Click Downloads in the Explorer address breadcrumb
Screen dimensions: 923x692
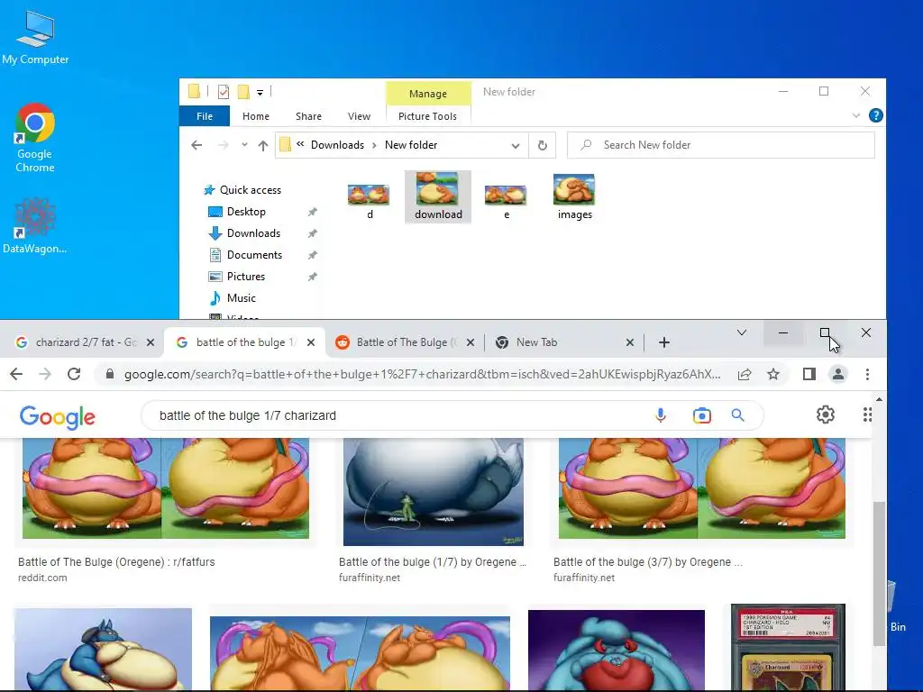click(337, 145)
